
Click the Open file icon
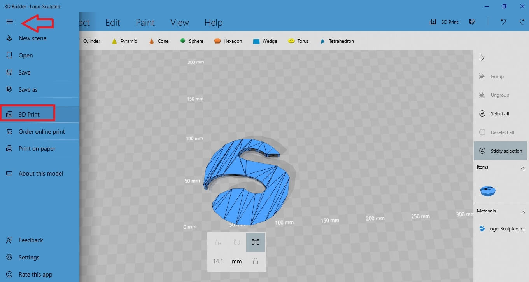pyautogui.click(x=10, y=56)
